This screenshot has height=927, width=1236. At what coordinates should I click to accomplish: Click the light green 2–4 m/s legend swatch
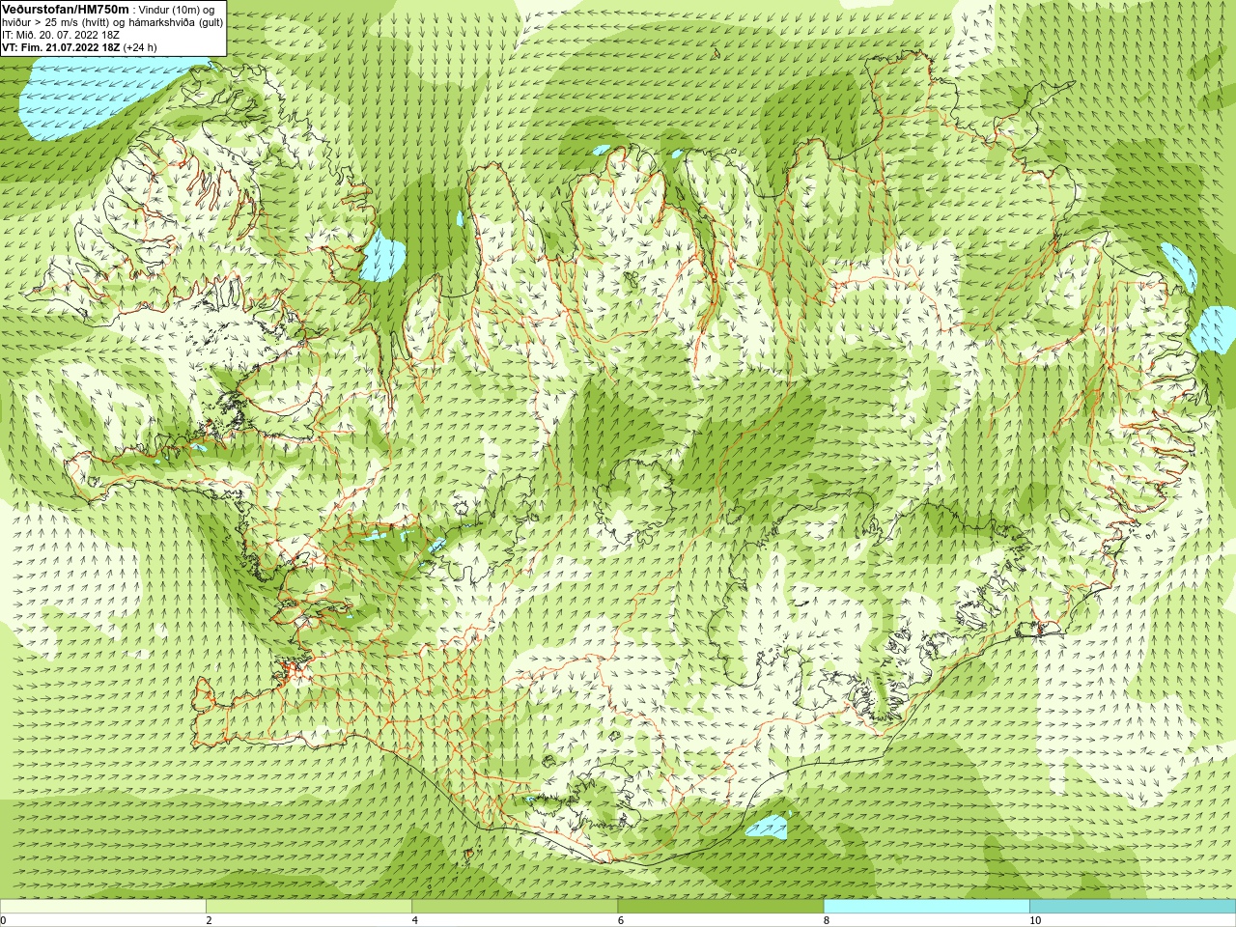[309, 907]
